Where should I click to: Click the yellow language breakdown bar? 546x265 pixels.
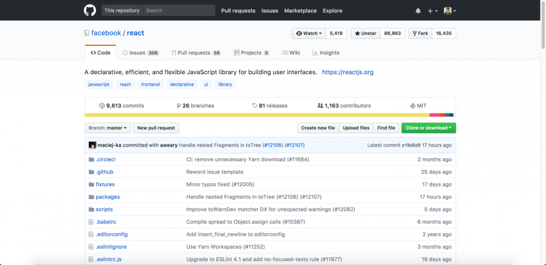(257, 115)
